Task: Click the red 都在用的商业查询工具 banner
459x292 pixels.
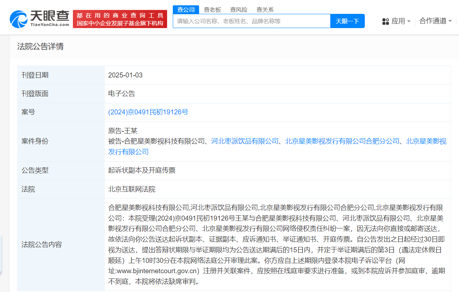Action: tap(120, 19)
